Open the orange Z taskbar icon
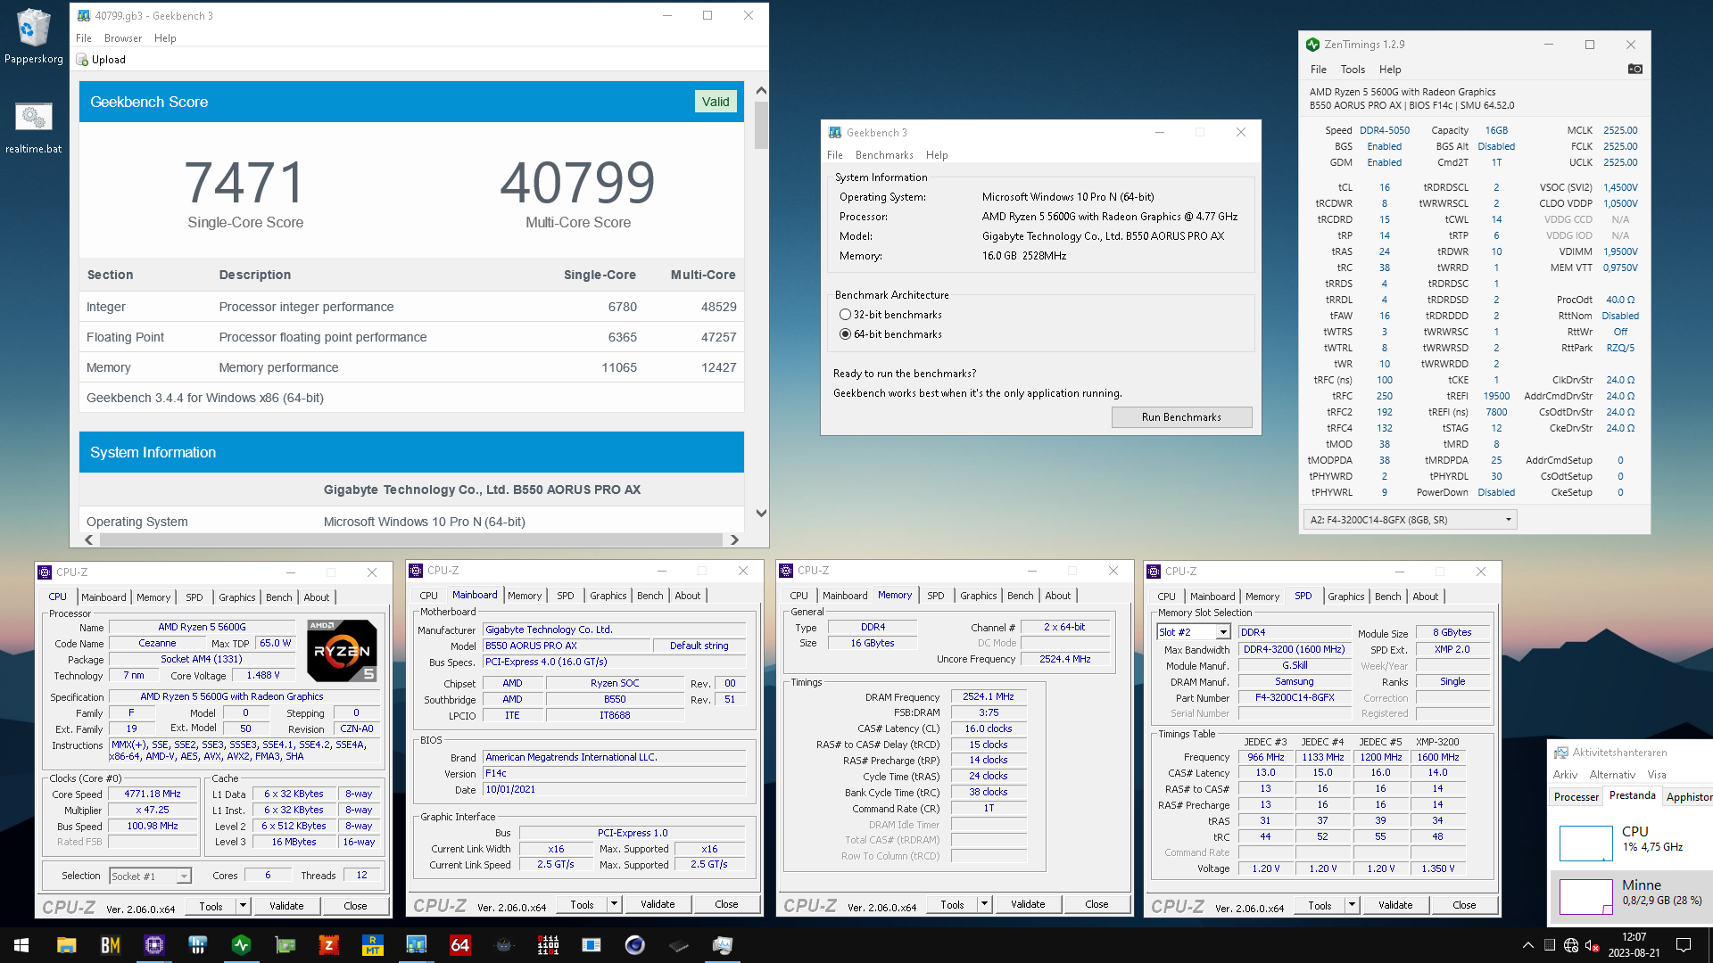This screenshot has height=963, width=1713. tap(328, 945)
